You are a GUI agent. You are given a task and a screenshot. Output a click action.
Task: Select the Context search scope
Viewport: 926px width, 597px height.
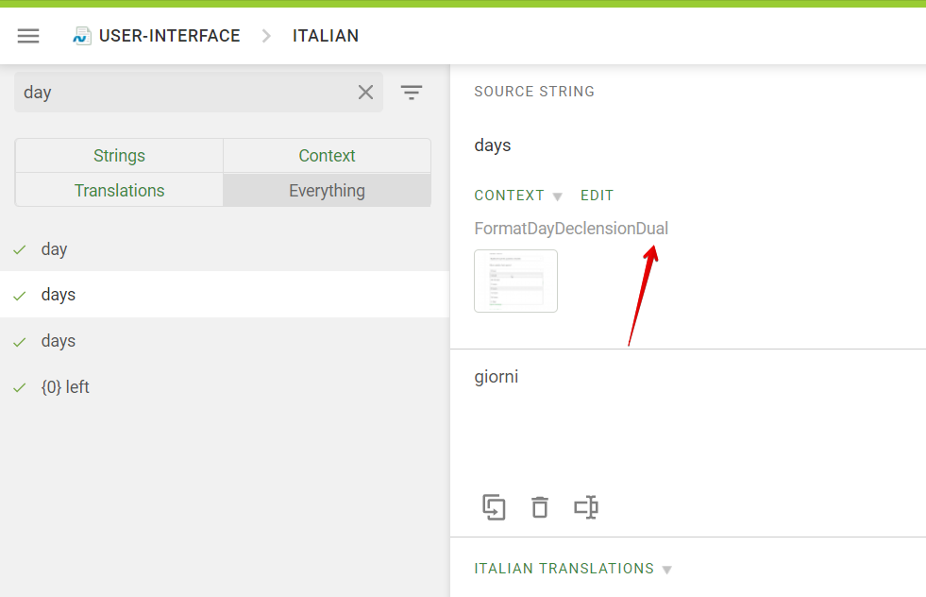click(327, 156)
